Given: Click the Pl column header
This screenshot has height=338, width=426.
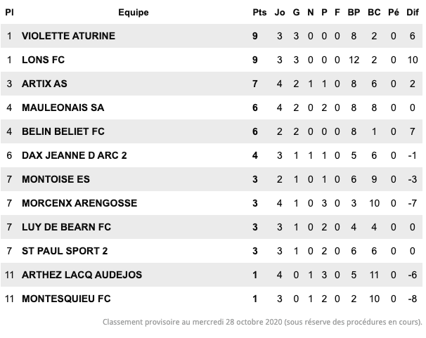Looking at the screenshot, I should click(9, 12).
